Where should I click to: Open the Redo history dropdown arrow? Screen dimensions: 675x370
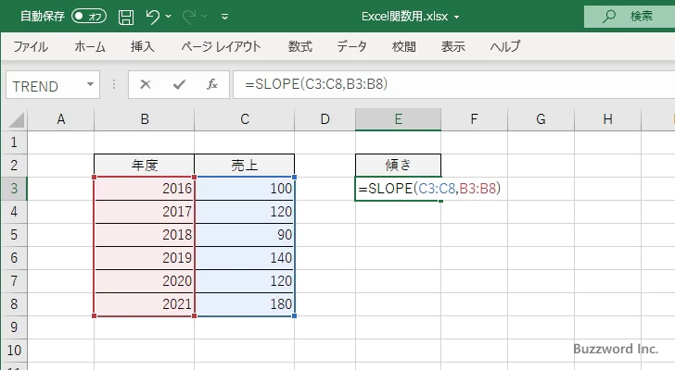pos(205,17)
